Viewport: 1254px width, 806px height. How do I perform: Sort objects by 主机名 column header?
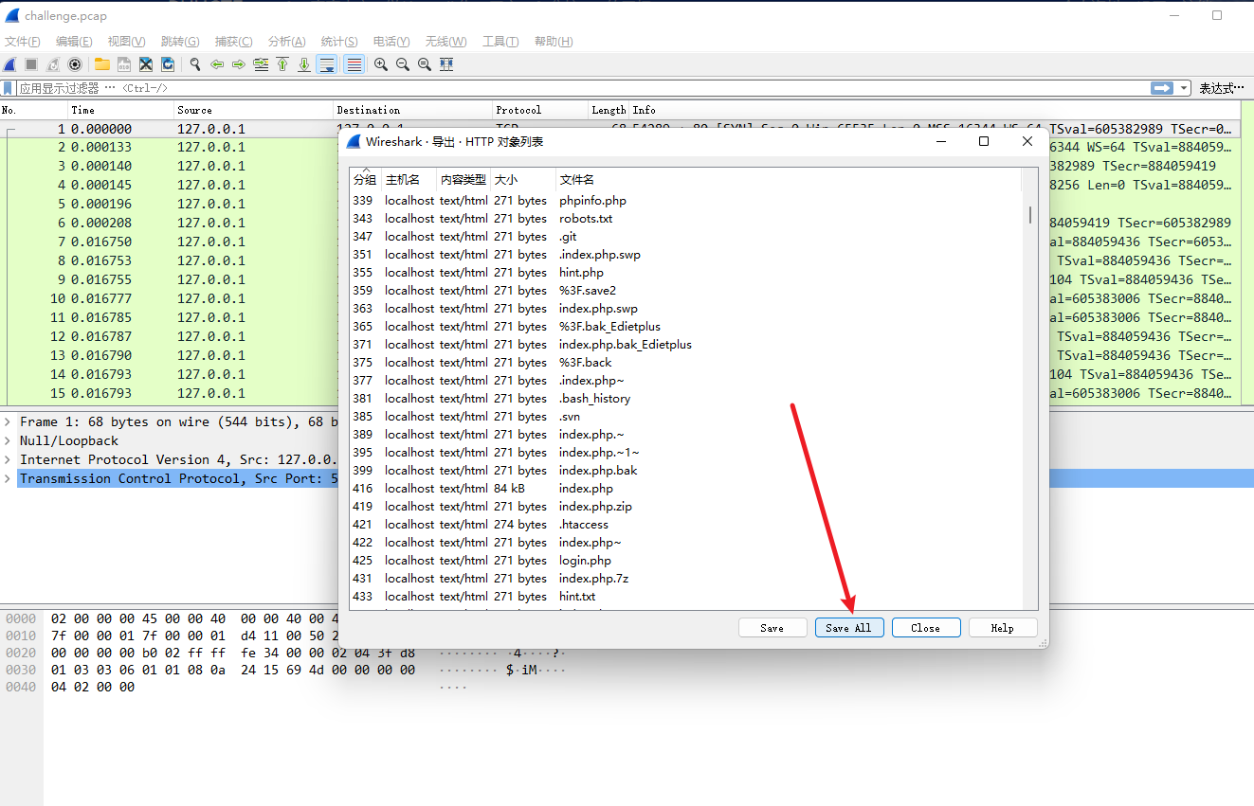[409, 180]
